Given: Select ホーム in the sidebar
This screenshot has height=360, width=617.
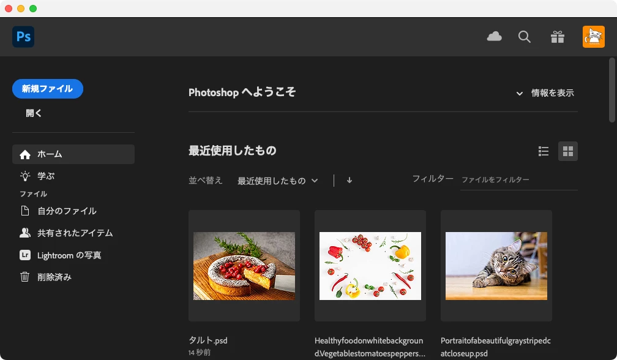Looking at the screenshot, I should coord(73,154).
